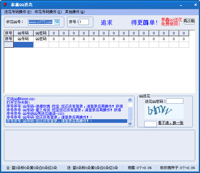This screenshot has width=200, height=173.
Task: Click the highlighted blue cell in third row
Action: [23, 45]
